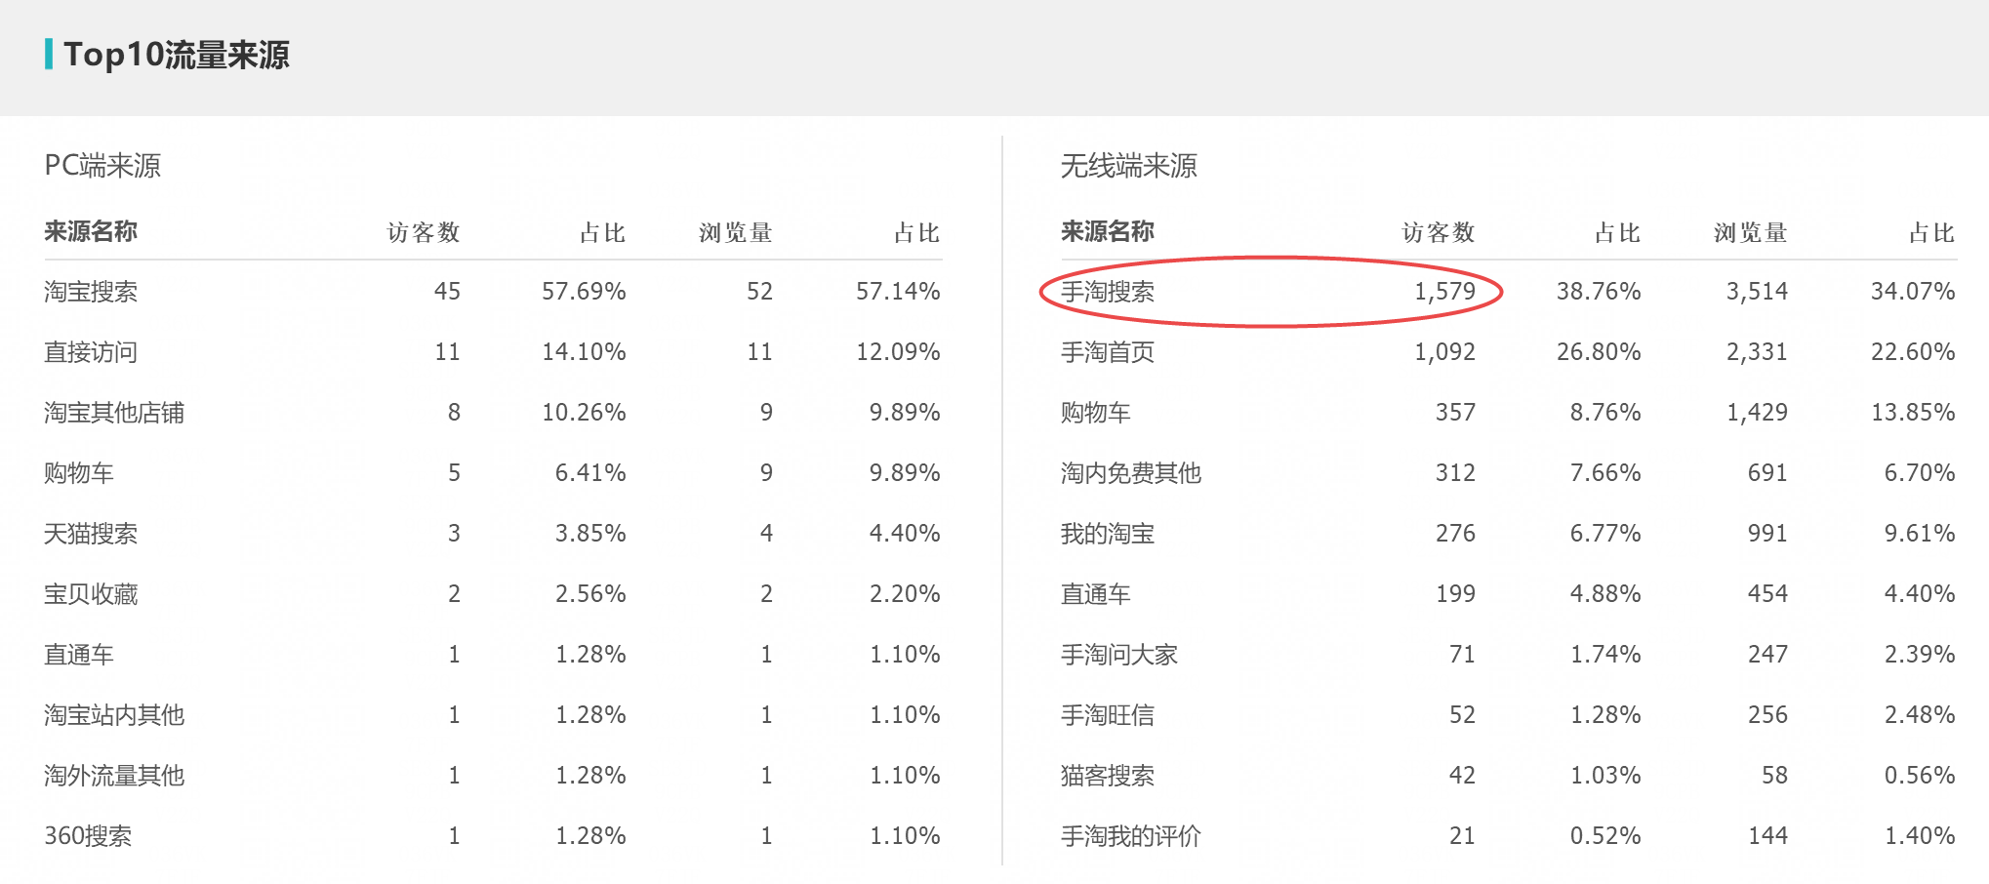1989x884 pixels.
Task: Click visitor count 1,579 for 手淘搜索
Action: pyautogui.click(x=1445, y=292)
